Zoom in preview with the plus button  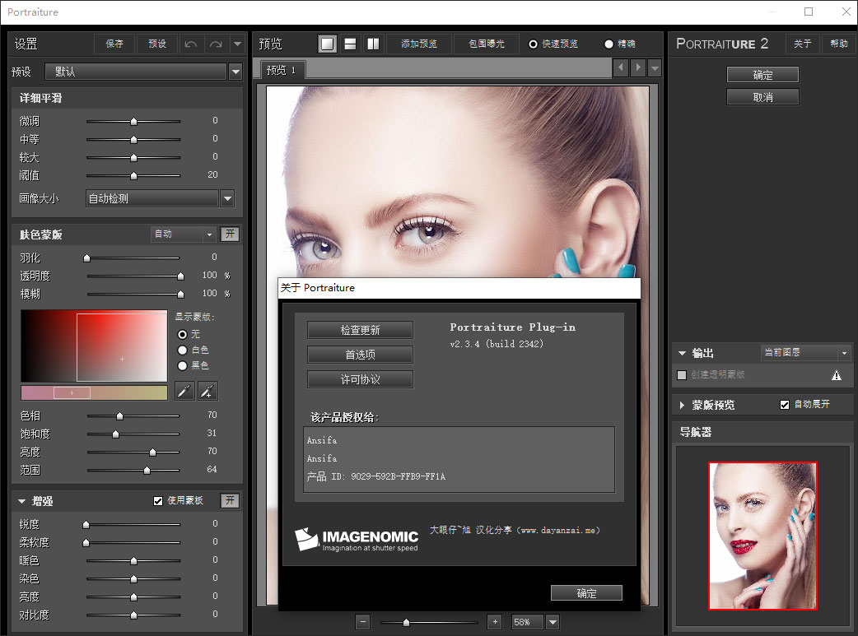pos(494,622)
